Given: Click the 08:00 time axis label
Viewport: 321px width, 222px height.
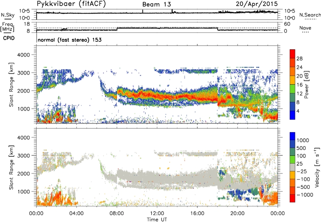Looking at the screenshot, I should click(117, 214).
